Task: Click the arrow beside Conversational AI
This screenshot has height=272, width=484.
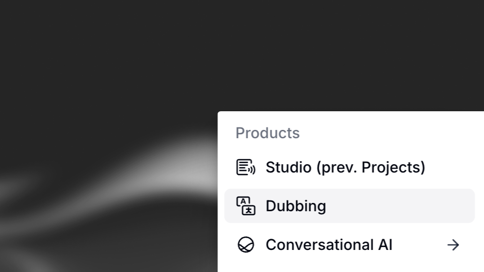Action: coord(453,245)
